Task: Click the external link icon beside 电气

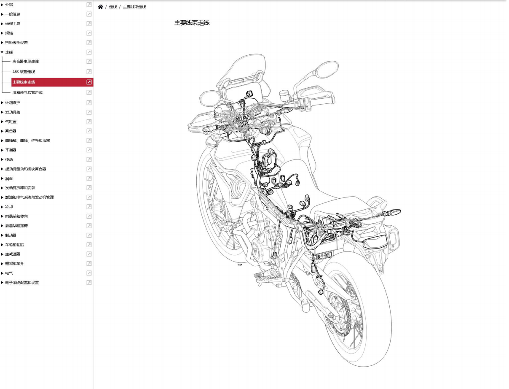Action: [x=88, y=273]
